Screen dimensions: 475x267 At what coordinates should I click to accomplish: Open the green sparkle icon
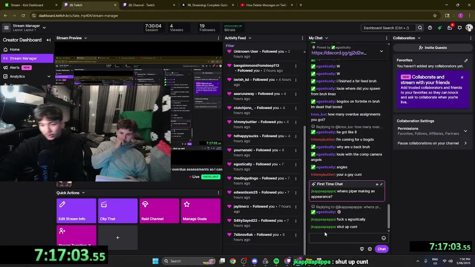(440, 28)
